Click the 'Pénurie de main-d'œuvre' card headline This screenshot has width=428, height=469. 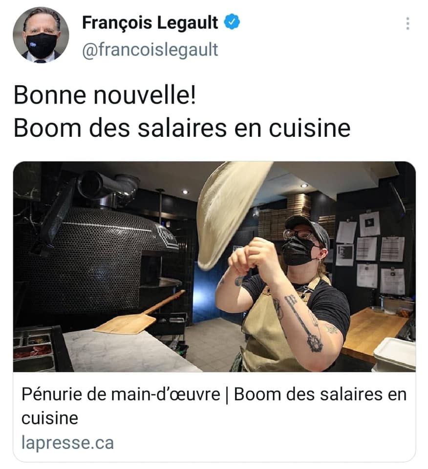[x=214, y=406]
